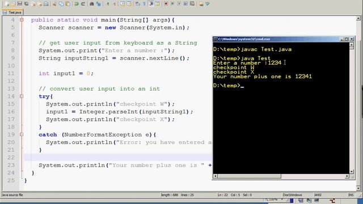Undo the last edit via green arrow
This screenshot has width=363, height=204.
pyautogui.click(x=77, y=4)
